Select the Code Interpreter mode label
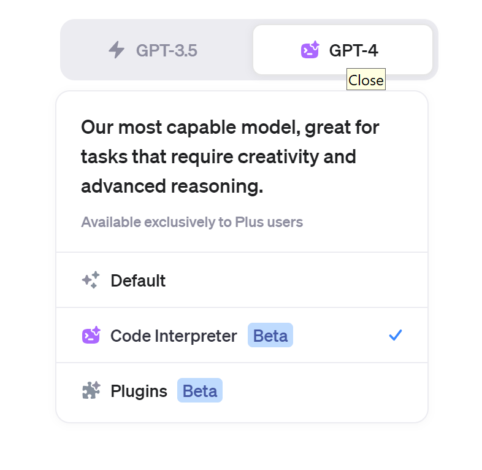 174,336
